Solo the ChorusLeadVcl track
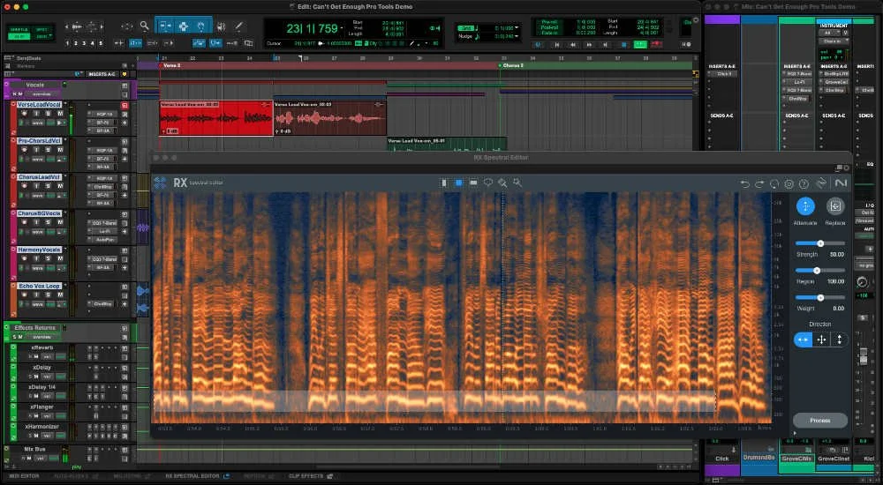 pos(49,186)
